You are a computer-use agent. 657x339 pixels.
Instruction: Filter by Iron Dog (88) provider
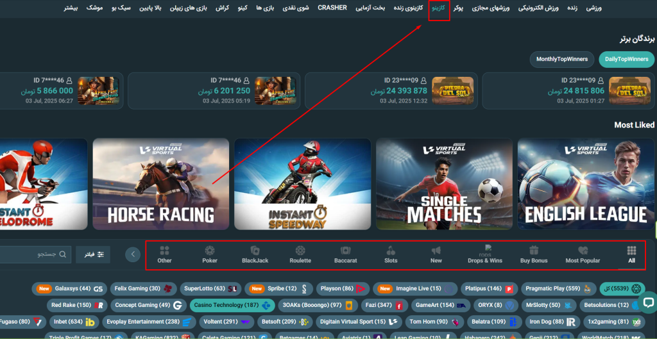click(552, 322)
